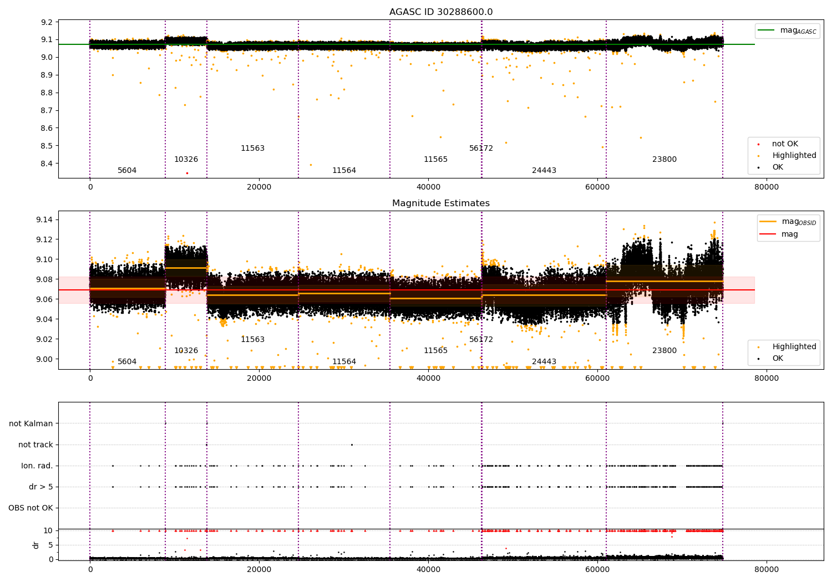The image size is (832, 582).
Task: Click "OK" legend entry in middle plot
Action: click(x=778, y=359)
